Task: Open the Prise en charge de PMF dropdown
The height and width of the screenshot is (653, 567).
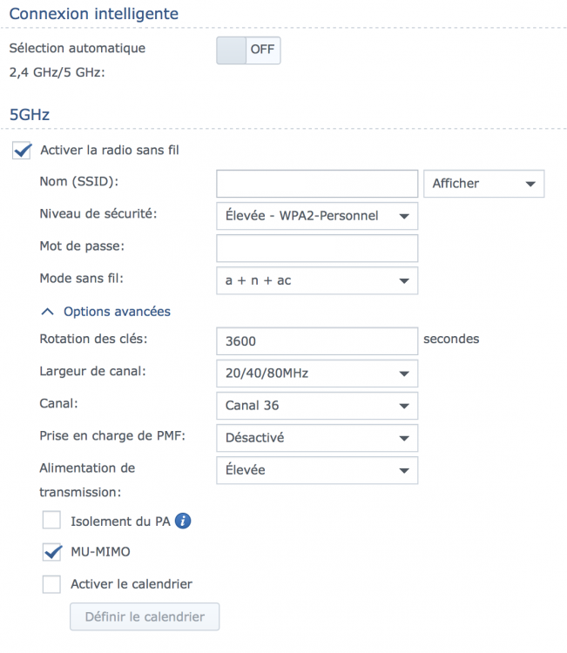Action: tap(317, 438)
